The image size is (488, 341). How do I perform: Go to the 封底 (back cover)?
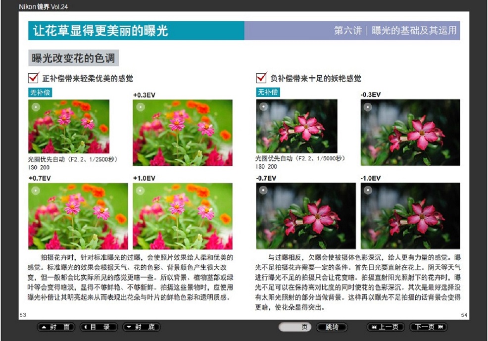[142, 327]
